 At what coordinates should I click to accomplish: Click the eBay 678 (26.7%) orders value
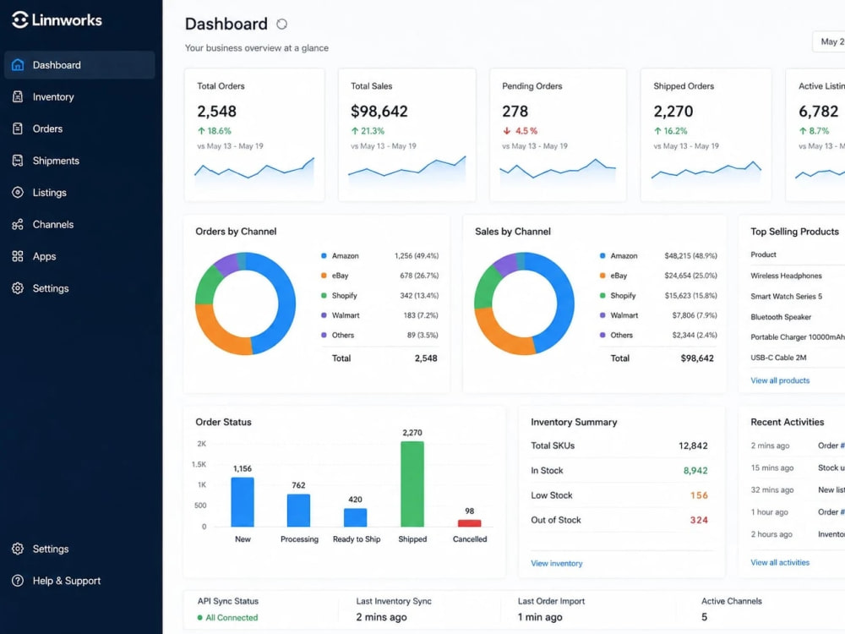(419, 276)
